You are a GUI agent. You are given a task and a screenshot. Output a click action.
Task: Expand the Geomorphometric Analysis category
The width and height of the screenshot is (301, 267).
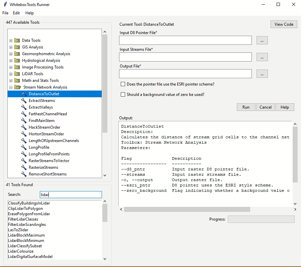pyautogui.click(x=11, y=54)
